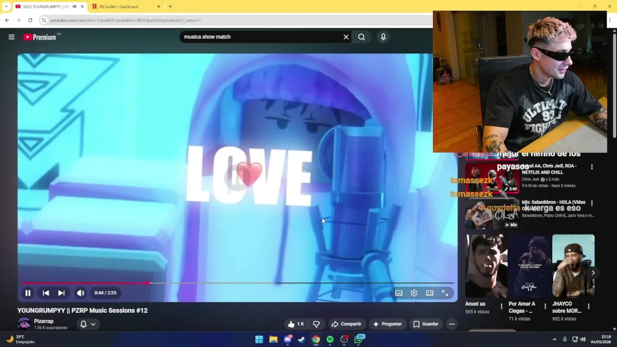This screenshot has height=347, width=617.
Task: Switch player to theater mode
Action: click(429, 293)
